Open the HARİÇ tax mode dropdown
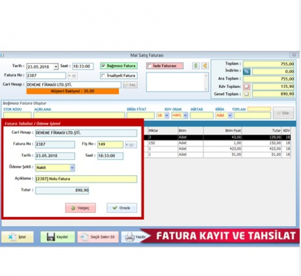The height and width of the screenshot is (276, 301). 185,115
